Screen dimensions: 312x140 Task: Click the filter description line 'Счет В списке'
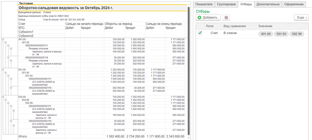tap(64, 20)
